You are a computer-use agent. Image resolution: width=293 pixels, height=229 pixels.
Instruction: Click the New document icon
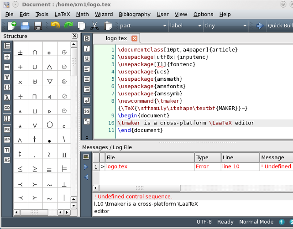coord(11,26)
